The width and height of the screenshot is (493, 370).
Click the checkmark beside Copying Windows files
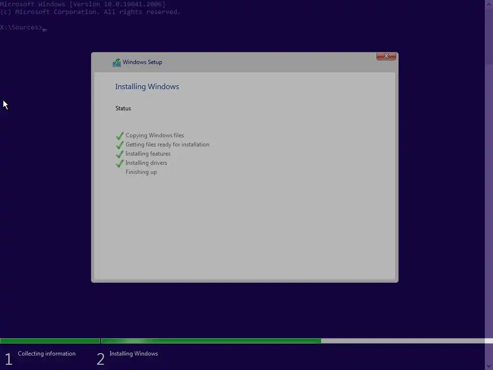click(x=119, y=136)
